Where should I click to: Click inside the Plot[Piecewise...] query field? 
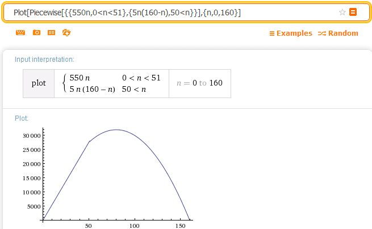click(x=170, y=12)
